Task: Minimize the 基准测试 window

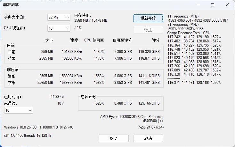Action: click(x=198, y=5)
